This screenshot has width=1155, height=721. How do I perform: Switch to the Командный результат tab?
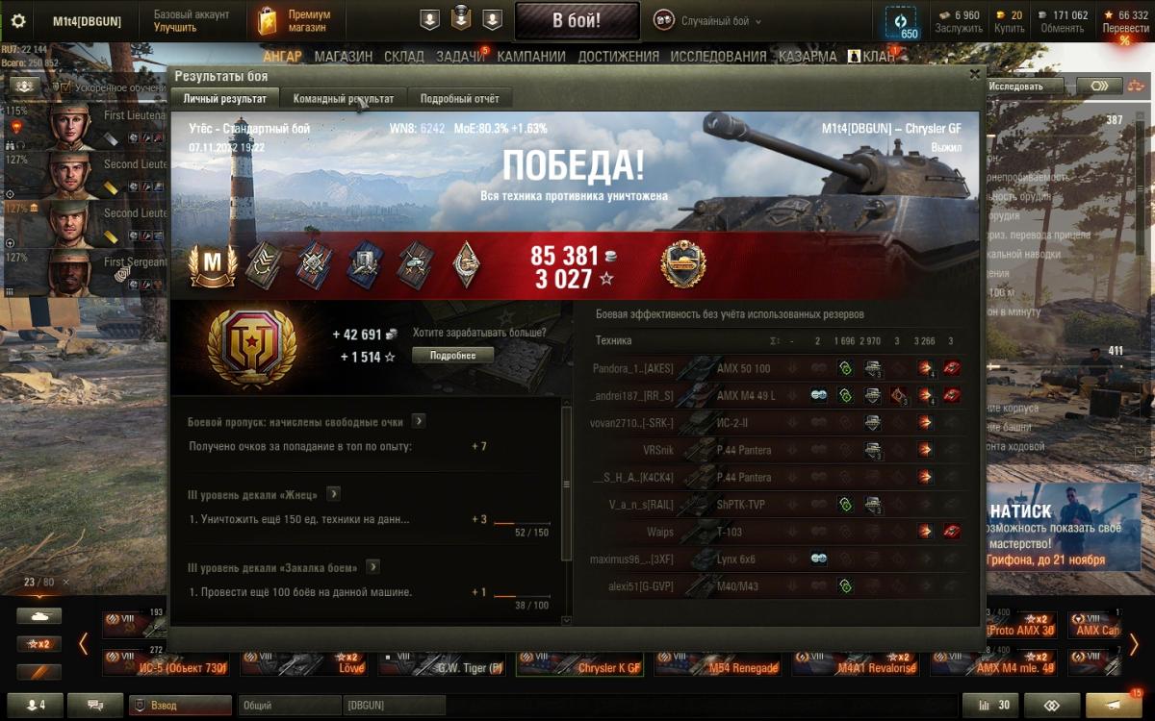click(x=344, y=98)
